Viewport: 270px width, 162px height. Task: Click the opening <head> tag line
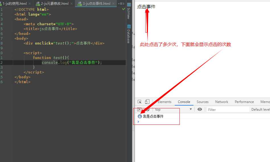pos(21,19)
